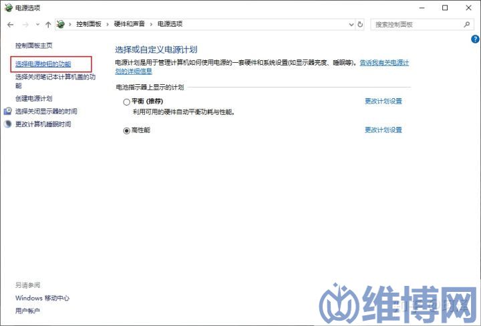This screenshot has height=326, width=481.
Task: Go up one level with the up arrow
Action: pyautogui.click(x=48, y=25)
